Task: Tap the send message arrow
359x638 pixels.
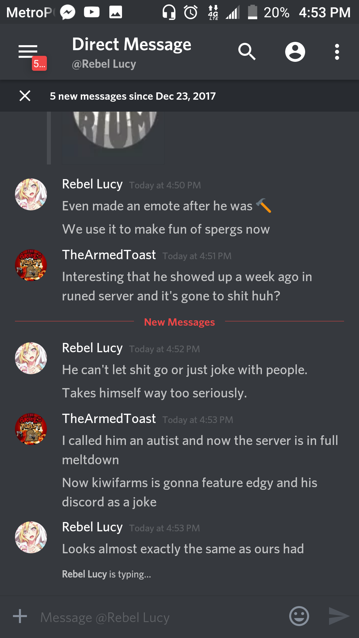Action: click(339, 616)
